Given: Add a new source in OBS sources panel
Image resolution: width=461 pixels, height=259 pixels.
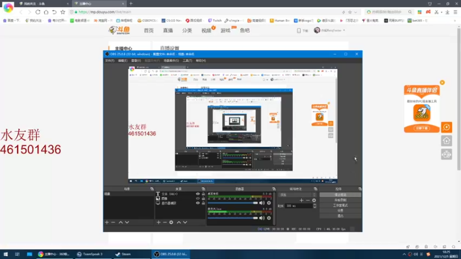Looking at the screenshot, I should point(158,222).
